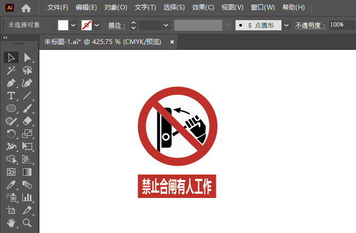
Task: Select the Ellipse tool
Action: click(11, 108)
